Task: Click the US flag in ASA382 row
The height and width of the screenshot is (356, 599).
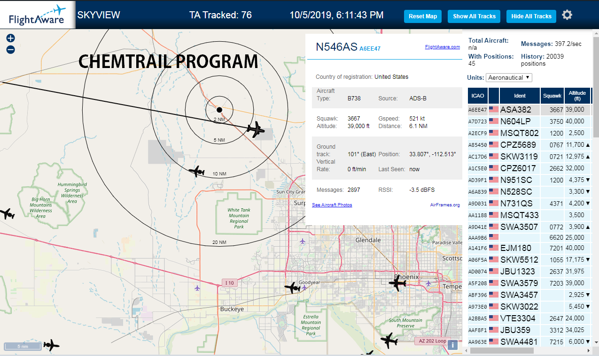Action: (x=494, y=110)
